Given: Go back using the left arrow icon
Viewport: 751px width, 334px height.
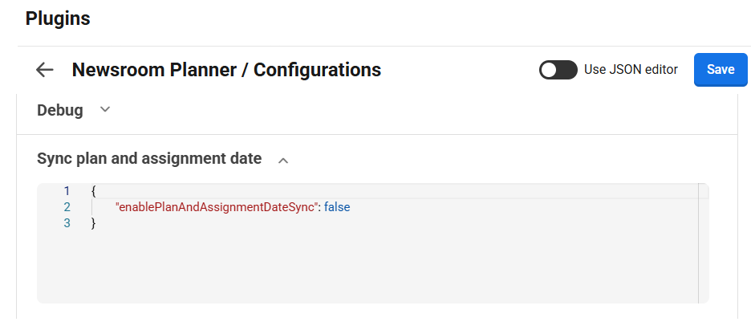Looking at the screenshot, I should (x=45, y=70).
